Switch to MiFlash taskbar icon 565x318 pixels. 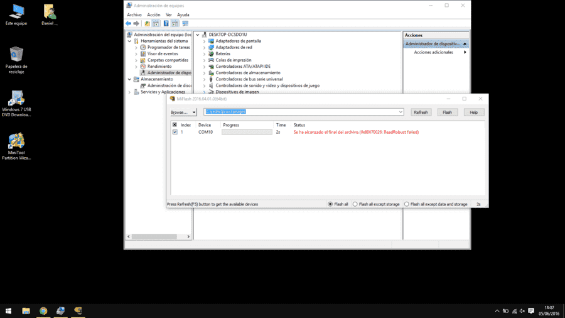(x=78, y=310)
